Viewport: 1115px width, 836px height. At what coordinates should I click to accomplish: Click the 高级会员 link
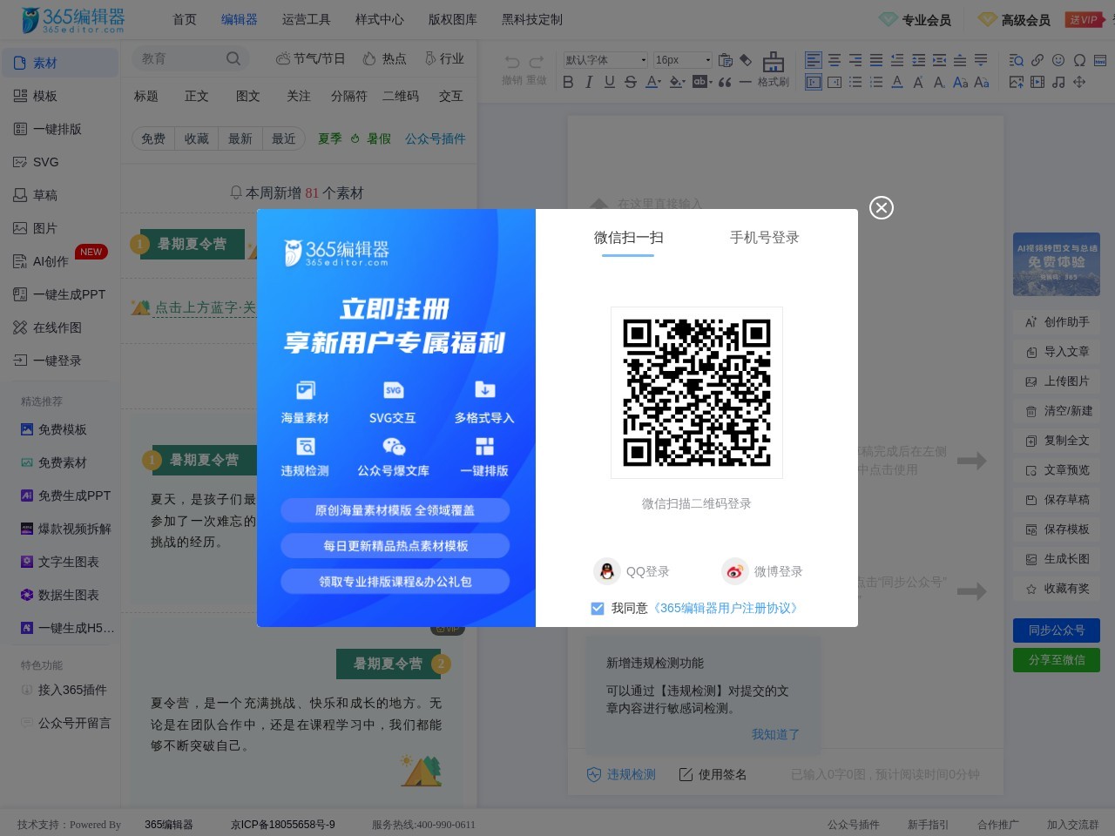click(1014, 19)
